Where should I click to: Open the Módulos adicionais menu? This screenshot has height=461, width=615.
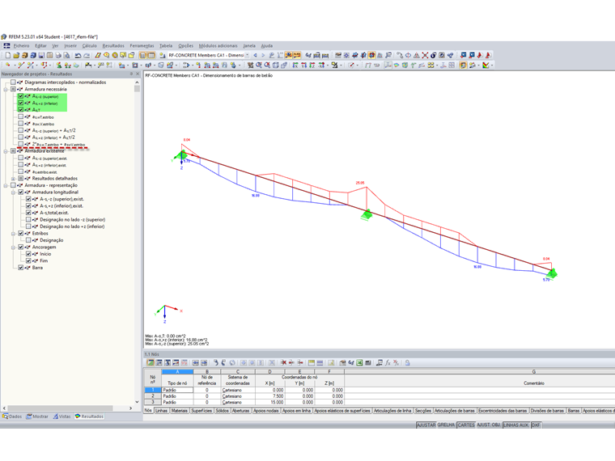pos(218,46)
